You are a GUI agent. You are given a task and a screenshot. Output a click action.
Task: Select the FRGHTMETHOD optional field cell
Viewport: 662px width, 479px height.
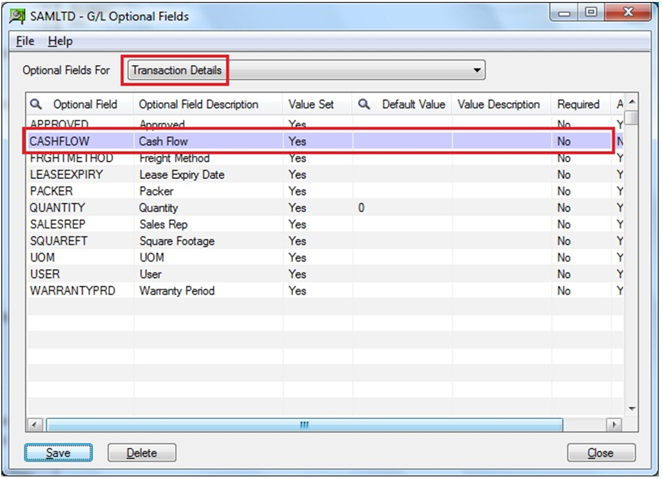point(80,158)
